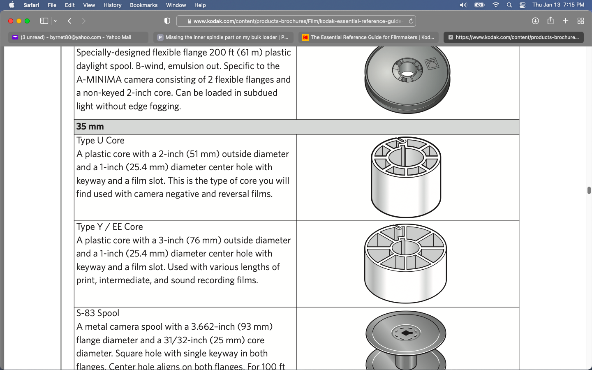Toggle the Safari sidebar
Screen dimensions: 592x370
pos(44,21)
